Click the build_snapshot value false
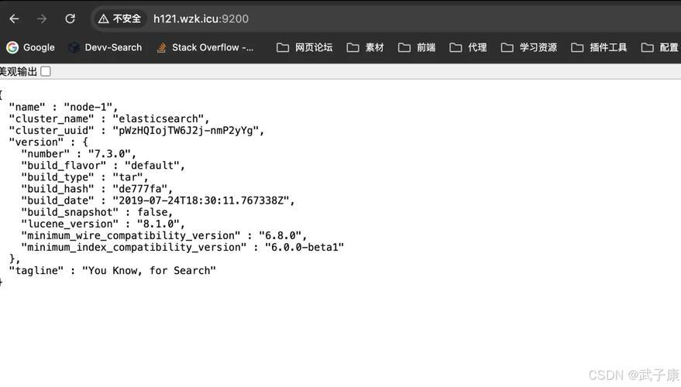The image size is (681, 387). click(x=152, y=213)
